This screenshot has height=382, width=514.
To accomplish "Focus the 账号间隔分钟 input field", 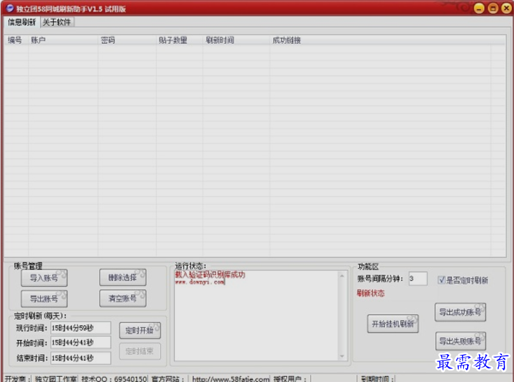I will pos(417,279).
